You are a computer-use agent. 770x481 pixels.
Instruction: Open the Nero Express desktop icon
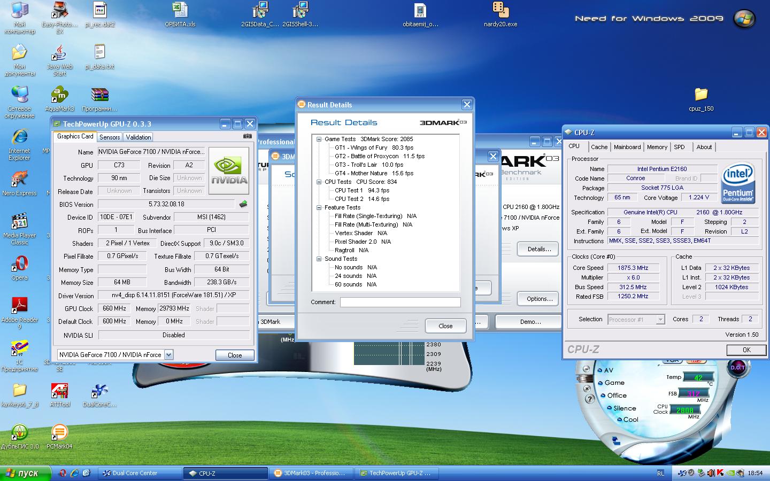coord(19,183)
